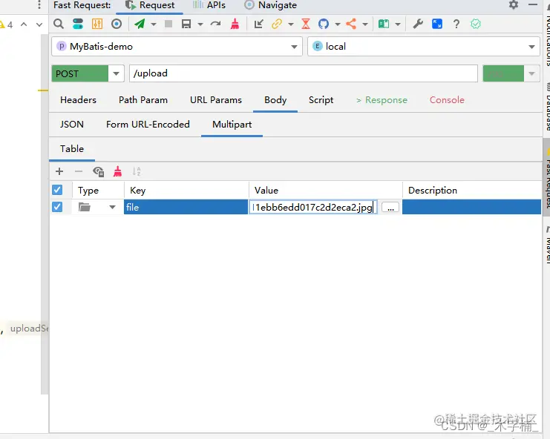Open the green-blue toggle switch icon

tap(78, 24)
